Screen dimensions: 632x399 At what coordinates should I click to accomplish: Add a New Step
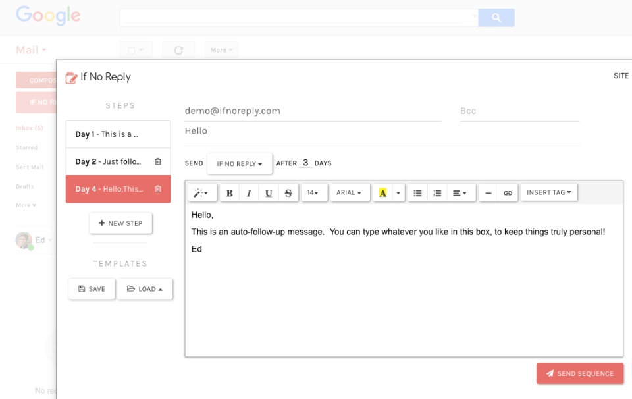click(x=120, y=223)
